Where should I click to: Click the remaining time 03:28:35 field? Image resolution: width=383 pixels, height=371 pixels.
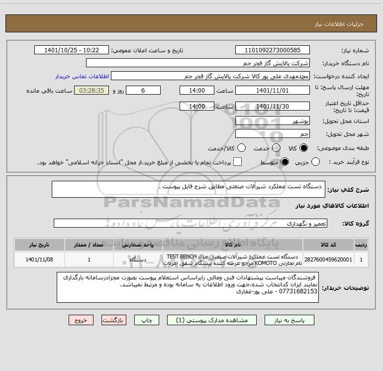pyautogui.click(x=92, y=90)
